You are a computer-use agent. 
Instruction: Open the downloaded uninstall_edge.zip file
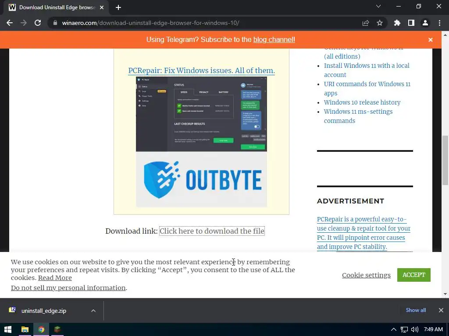(43, 311)
